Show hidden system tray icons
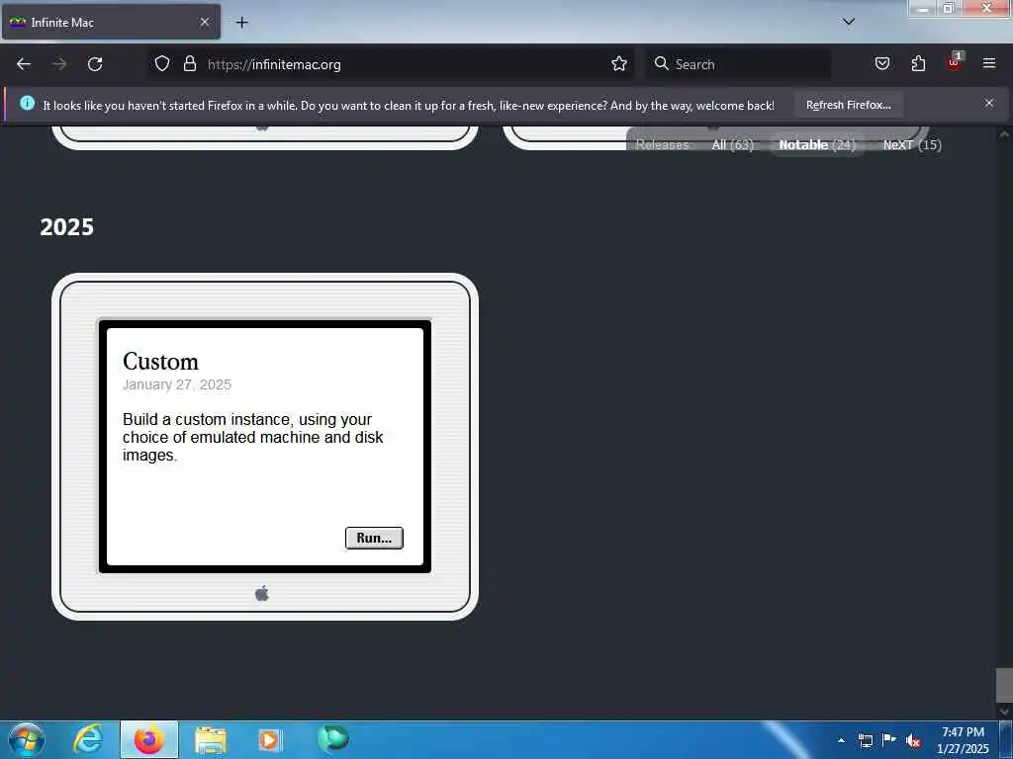The height and width of the screenshot is (759, 1013). click(841, 739)
